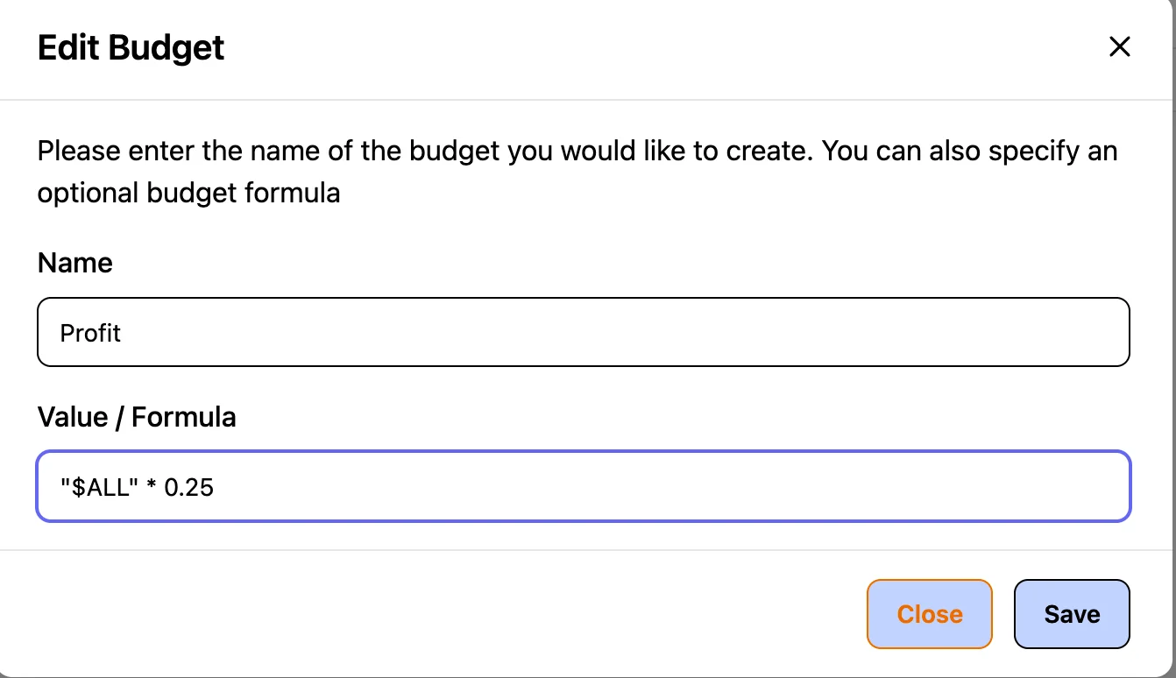Click the "Value / Formula" field label
The image size is (1176, 678).
click(137, 417)
